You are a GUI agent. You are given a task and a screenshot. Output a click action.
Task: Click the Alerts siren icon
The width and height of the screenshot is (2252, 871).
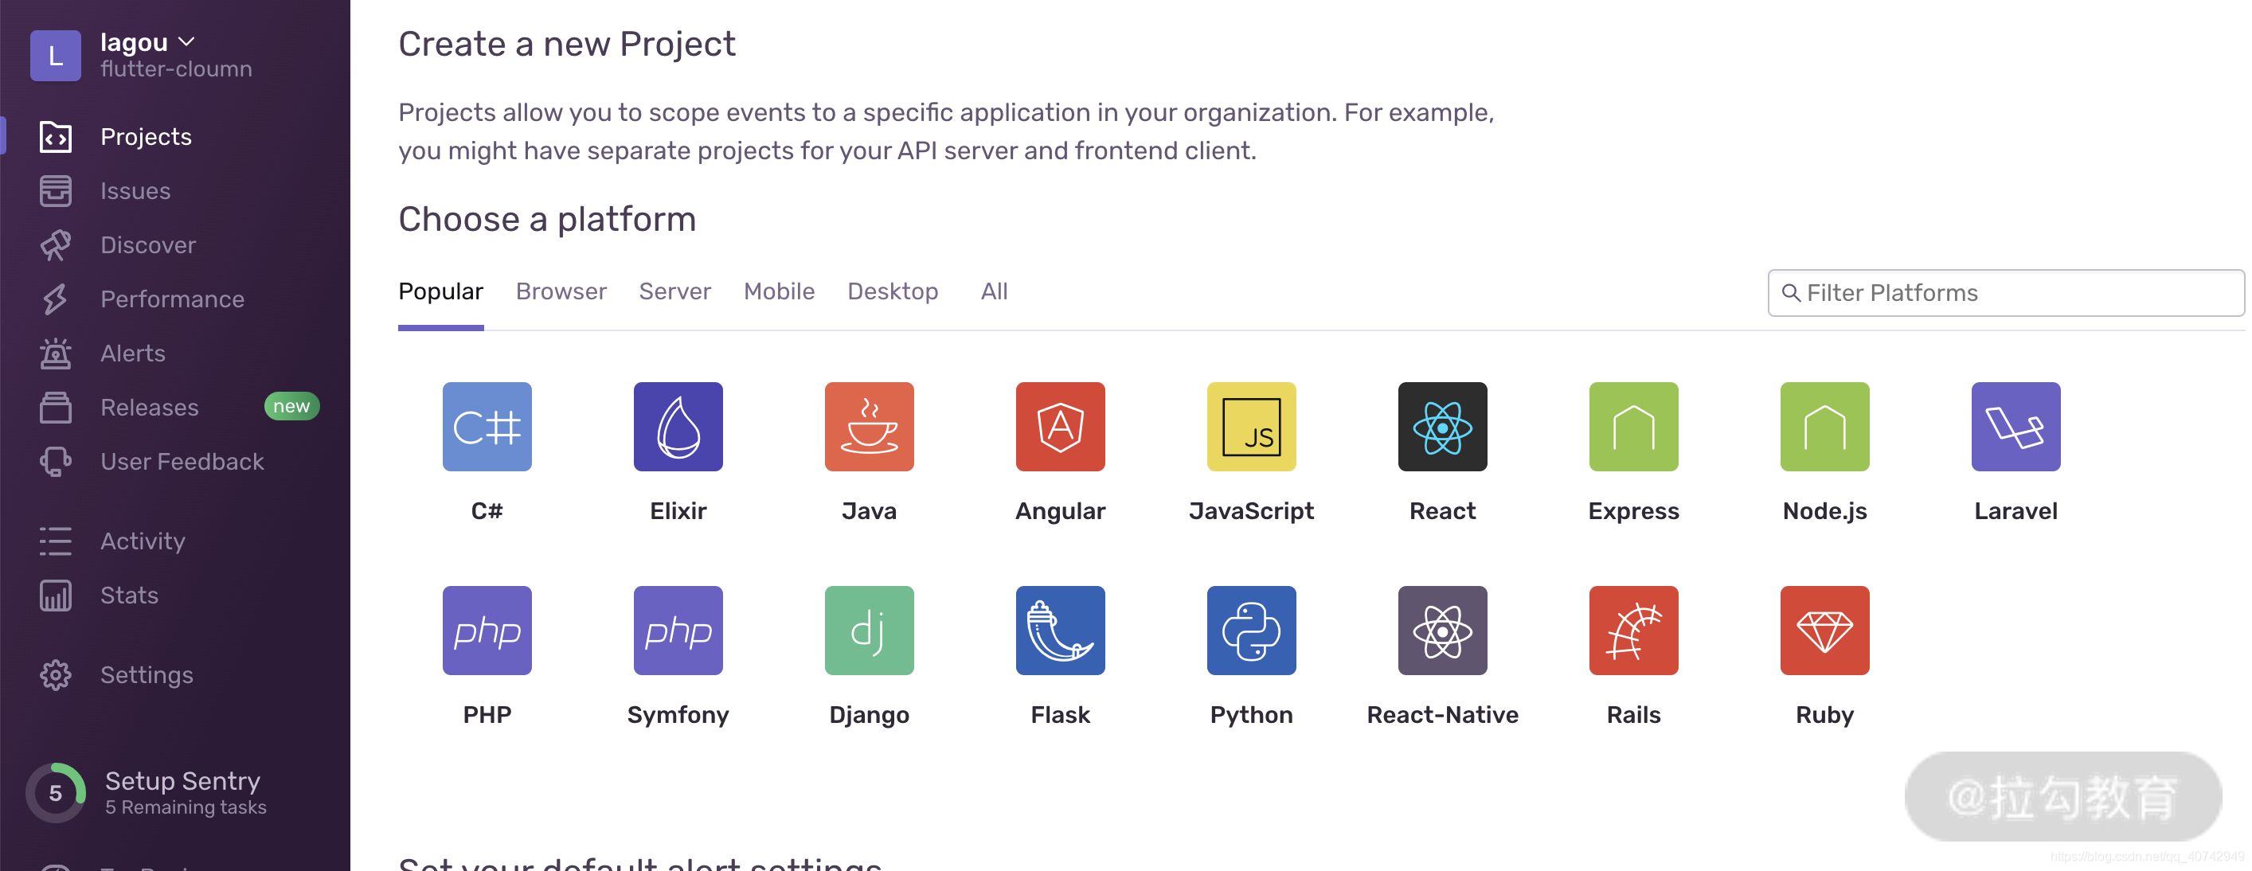pyautogui.click(x=55, y=353)
